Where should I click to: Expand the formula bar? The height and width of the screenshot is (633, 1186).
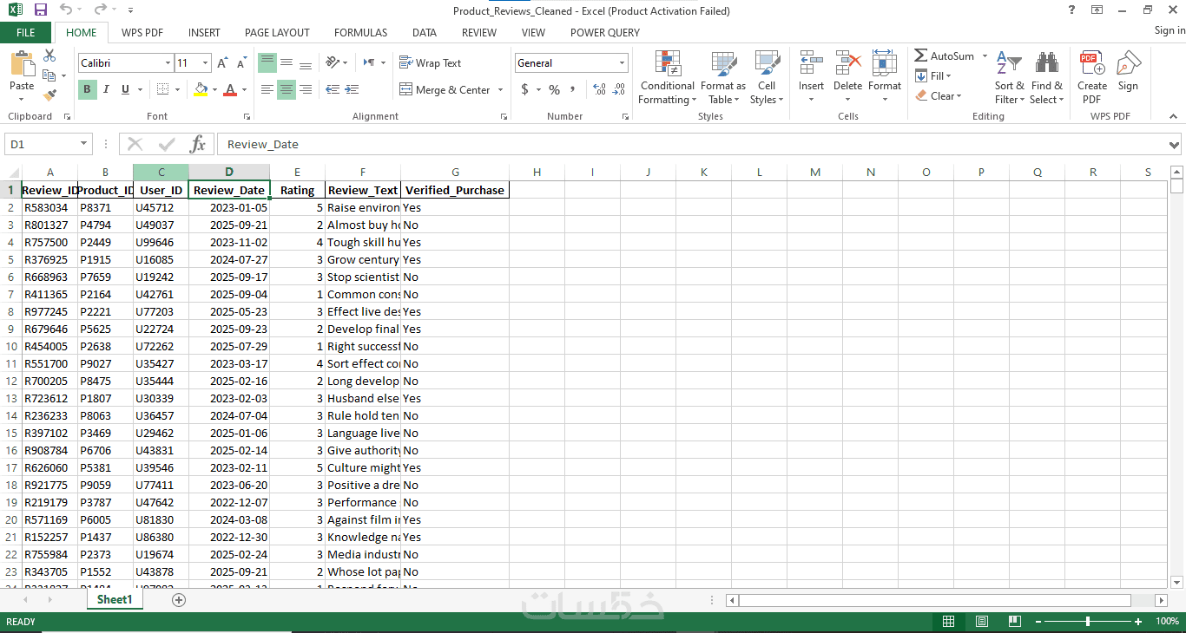pyautogui.click(x=1174, y=145)
